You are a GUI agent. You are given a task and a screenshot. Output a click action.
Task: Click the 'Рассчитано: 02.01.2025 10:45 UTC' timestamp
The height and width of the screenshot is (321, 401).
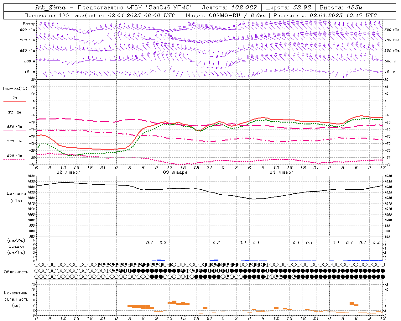pyautogui.click(x=325, y=15)
